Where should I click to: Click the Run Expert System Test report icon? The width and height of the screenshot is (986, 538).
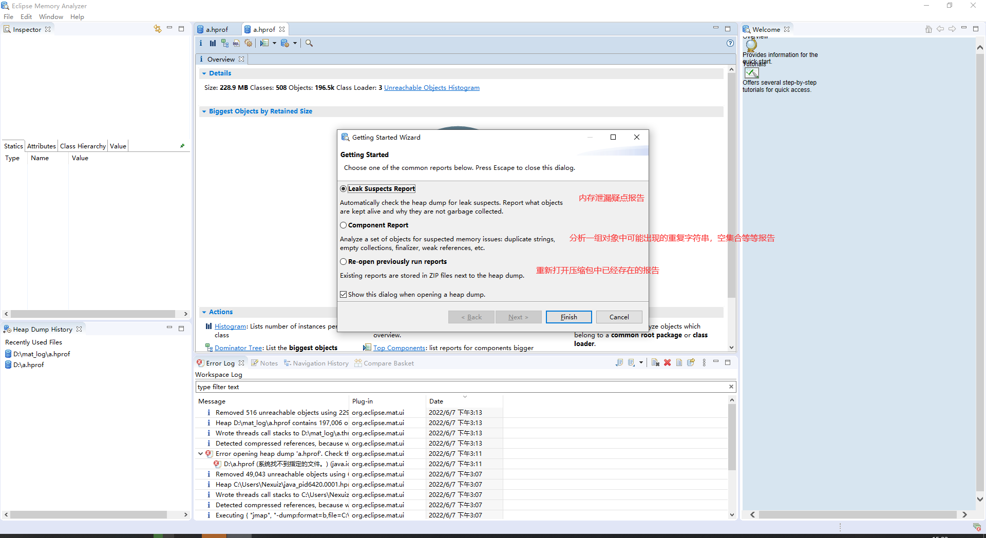coord(264,43)
